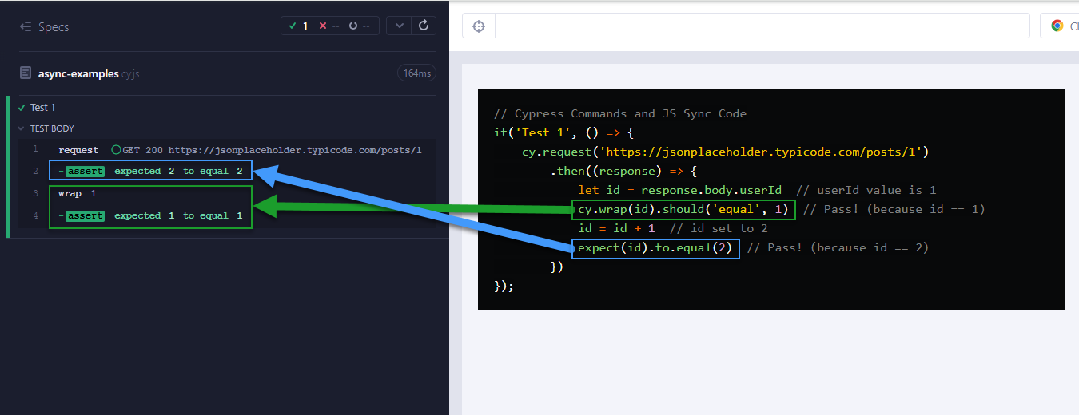The image size is (1079, 415).
Task: Select the wrap 1 command row
Action: tap(227, 193)
